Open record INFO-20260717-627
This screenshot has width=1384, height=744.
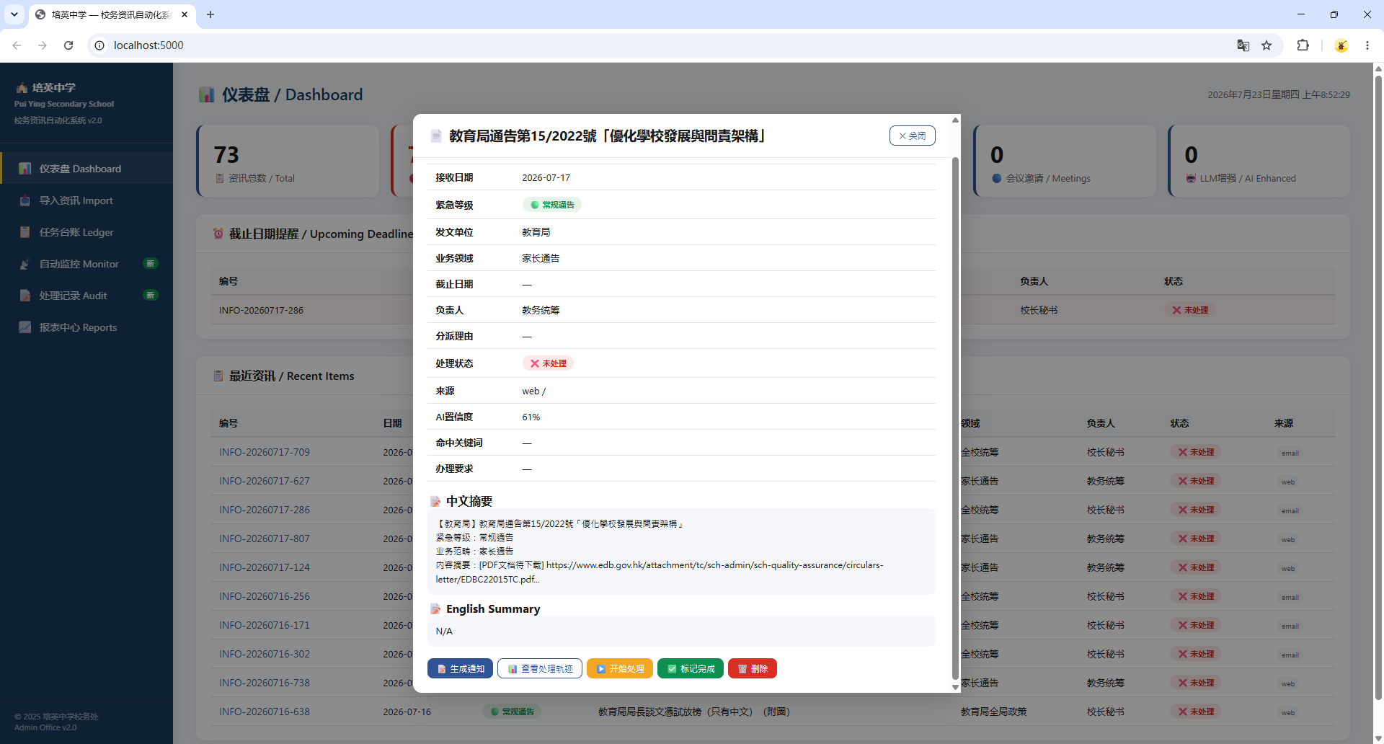click(265, 481)
